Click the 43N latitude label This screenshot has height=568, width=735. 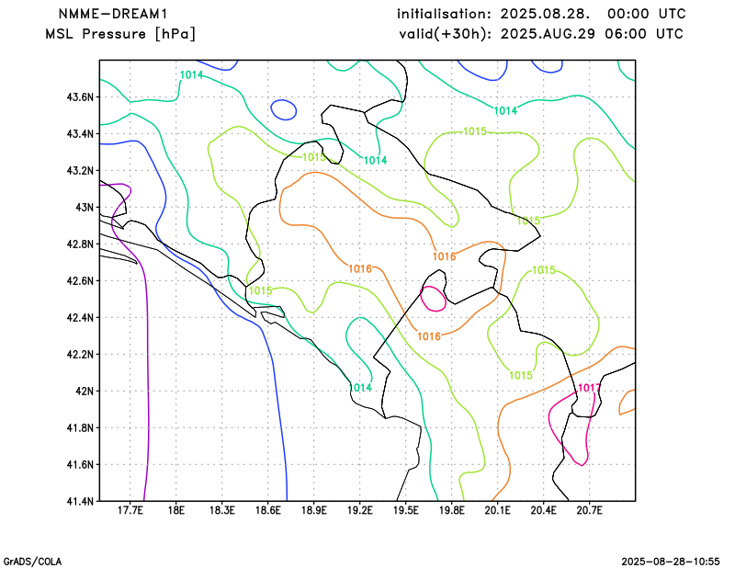pyautogui.click(x=85, y=208)
